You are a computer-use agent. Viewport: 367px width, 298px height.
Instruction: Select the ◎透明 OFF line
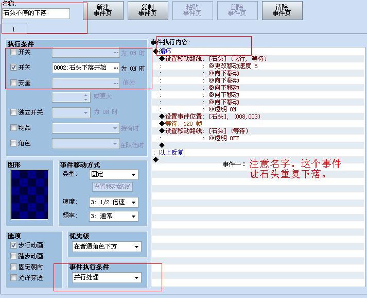click(258, 138)
